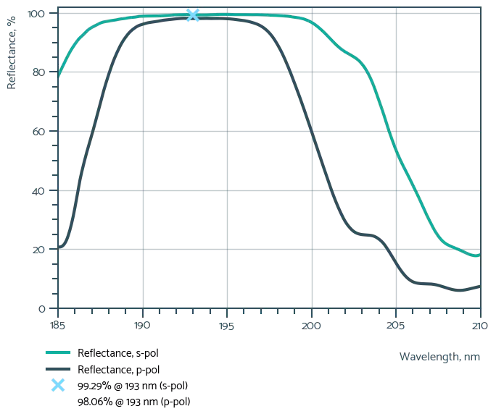Click the fourth x-axis tick label from left
Viewport: 496px width, 419px height.
click(312, 326)
